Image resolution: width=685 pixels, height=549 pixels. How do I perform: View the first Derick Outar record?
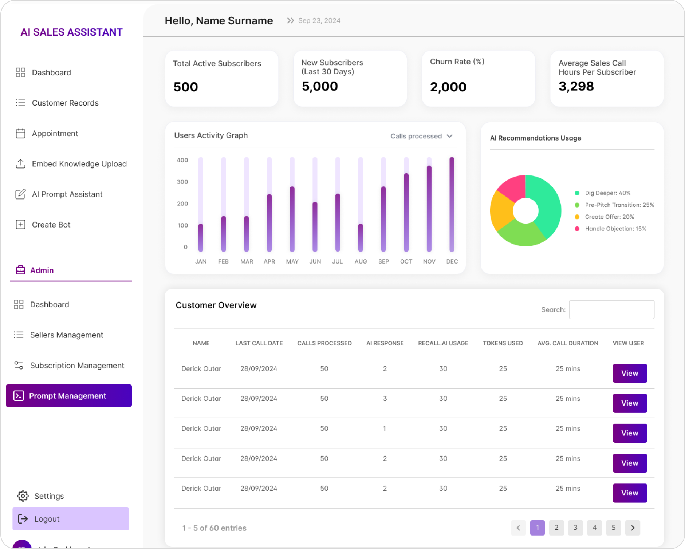(630, 373)
